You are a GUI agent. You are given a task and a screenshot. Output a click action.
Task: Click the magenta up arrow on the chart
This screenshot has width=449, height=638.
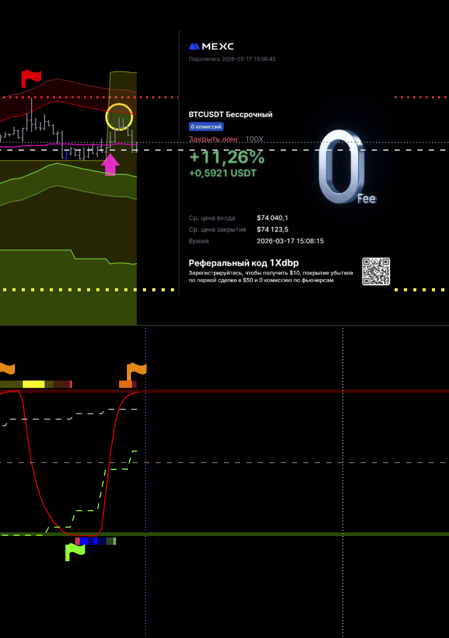110,165
